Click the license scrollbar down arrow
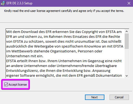 (x=127, y=76)
